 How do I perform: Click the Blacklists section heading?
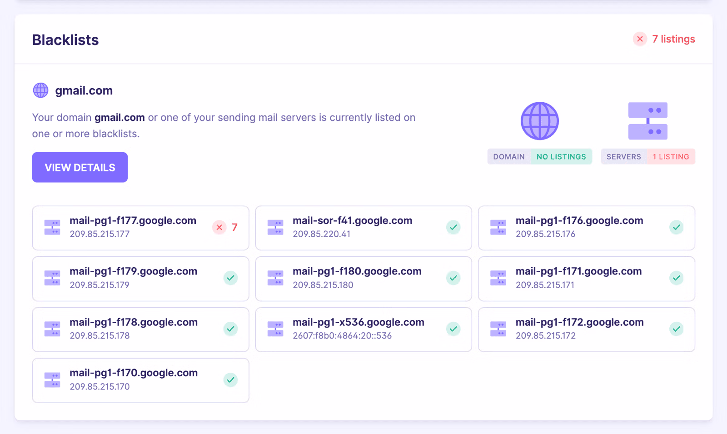[x=65, y=40]
